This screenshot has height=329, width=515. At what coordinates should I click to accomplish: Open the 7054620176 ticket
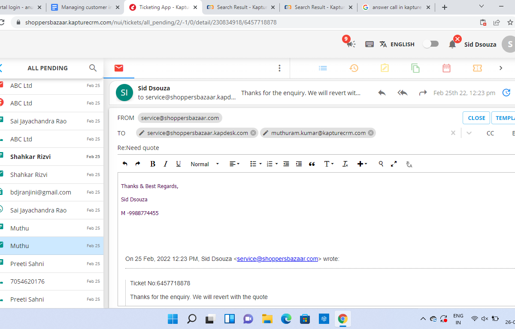[x=51, y=281]
